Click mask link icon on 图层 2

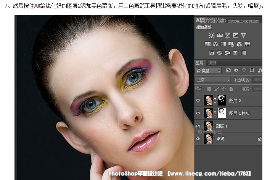coord(215,100)
